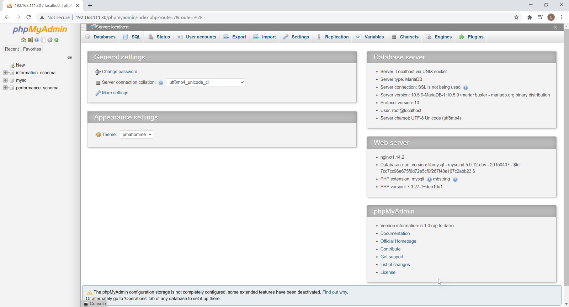Click the Change password key icon
Image resolution: width=569 pixels, height=307 pixels.
pyautogui.click(x=98, y=72)
